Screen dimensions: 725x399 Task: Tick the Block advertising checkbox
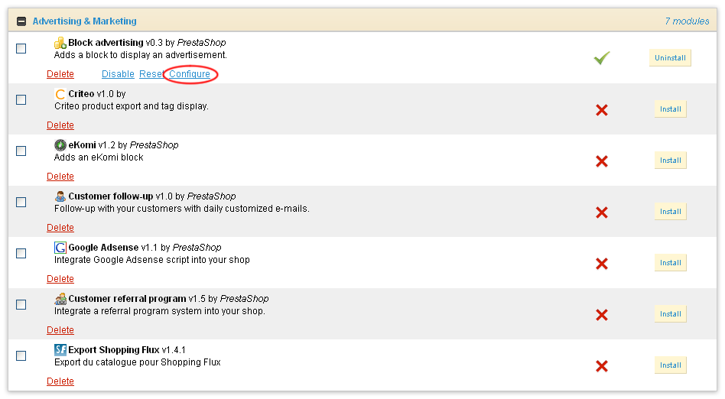pyautogui.click(x=21, y=49)
